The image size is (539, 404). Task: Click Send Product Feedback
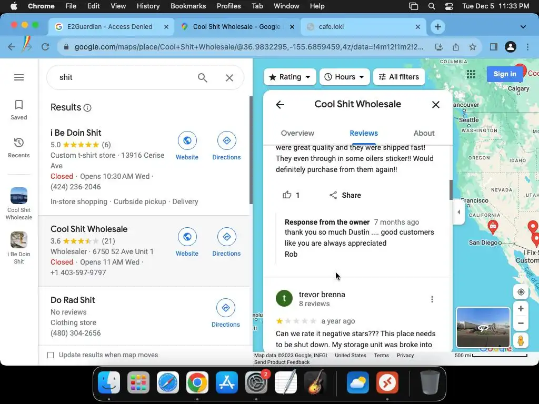coord(282,362)
